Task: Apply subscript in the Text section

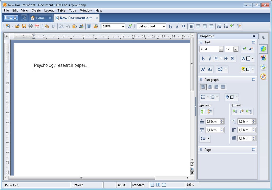Action: (210, 69)
